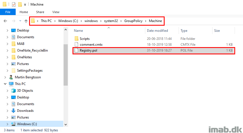Switch to the Share ribbon tab
The width and height of the screenshot is (243, 133).
[x=40, y=12]
